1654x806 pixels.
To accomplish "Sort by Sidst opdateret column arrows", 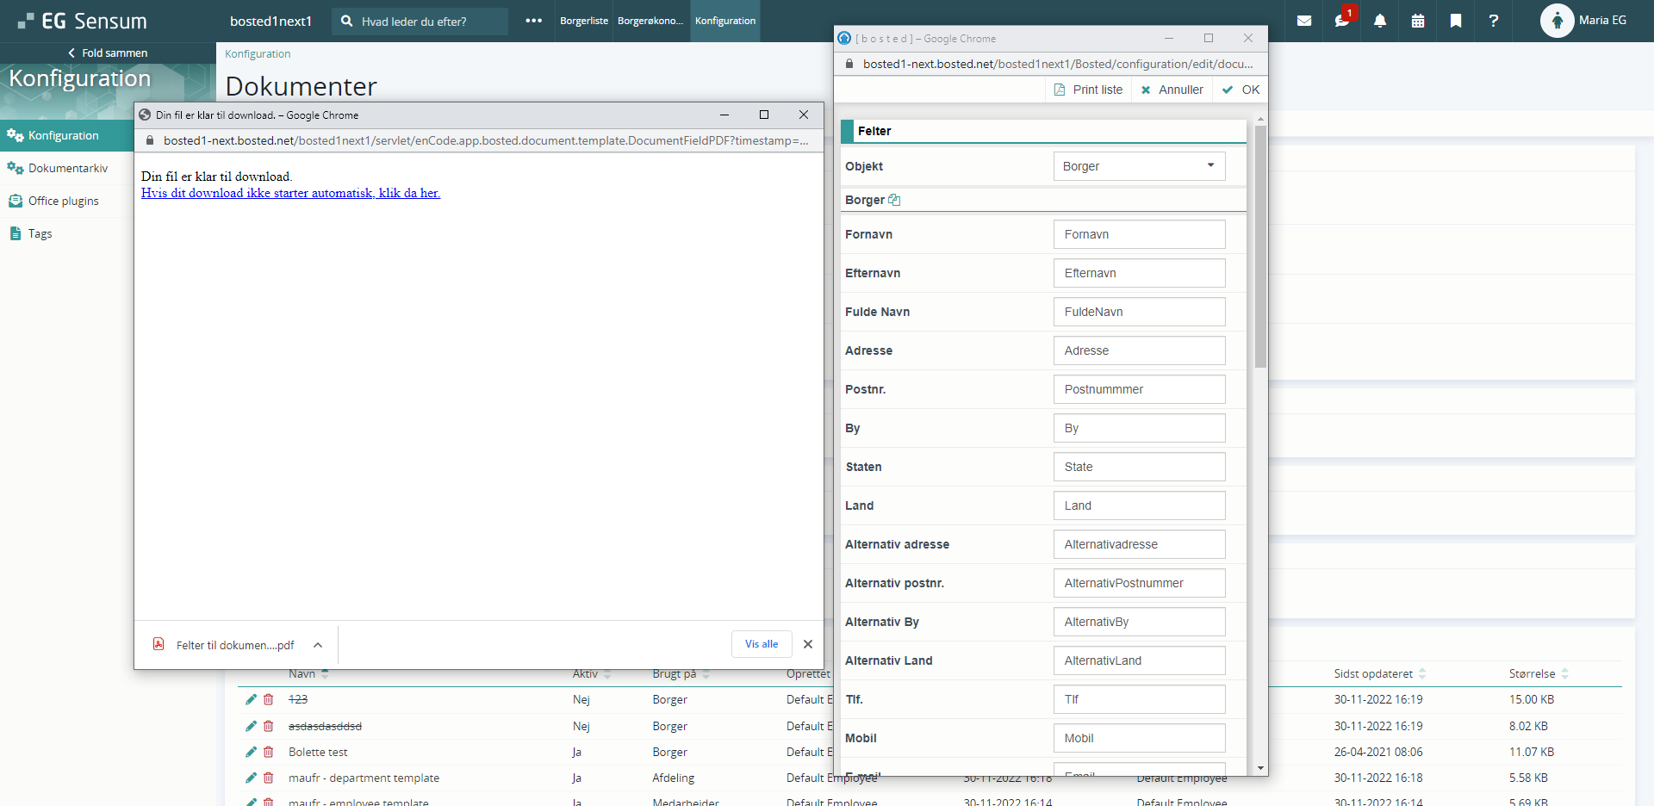I will (x=1422, y=673).
